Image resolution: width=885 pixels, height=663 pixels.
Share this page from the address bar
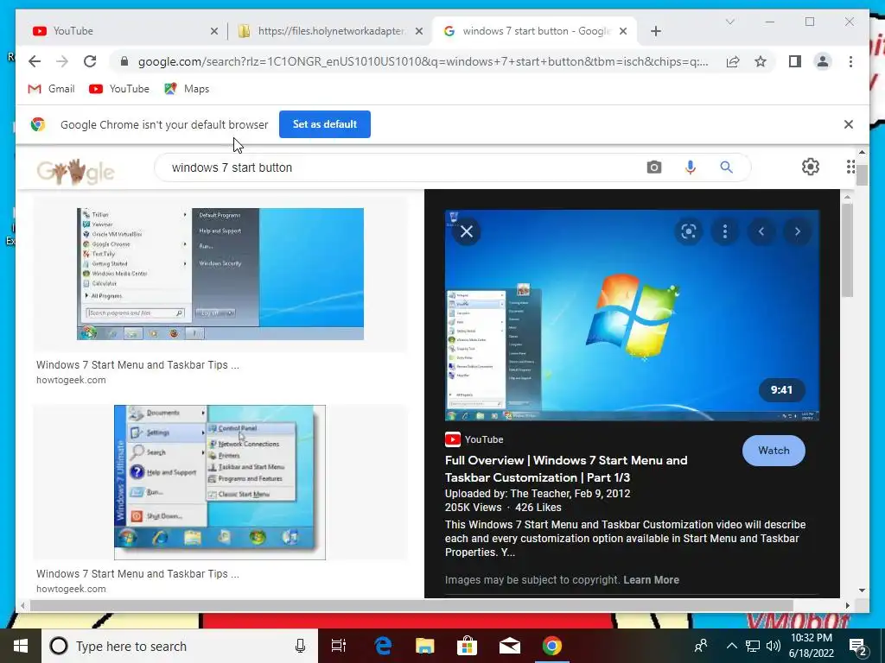pyautogui.click(x=733, y=61)
